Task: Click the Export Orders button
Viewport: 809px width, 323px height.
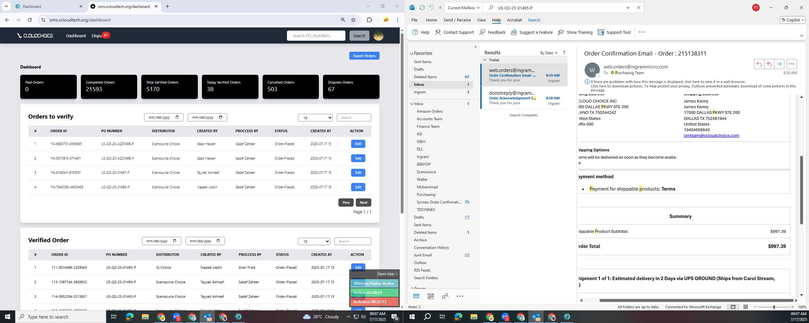Action: 364,56
